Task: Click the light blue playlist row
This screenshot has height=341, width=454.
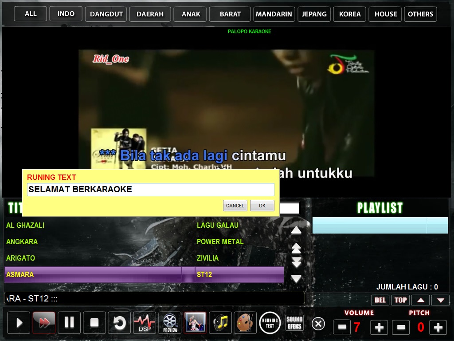Action: (380, 225)
